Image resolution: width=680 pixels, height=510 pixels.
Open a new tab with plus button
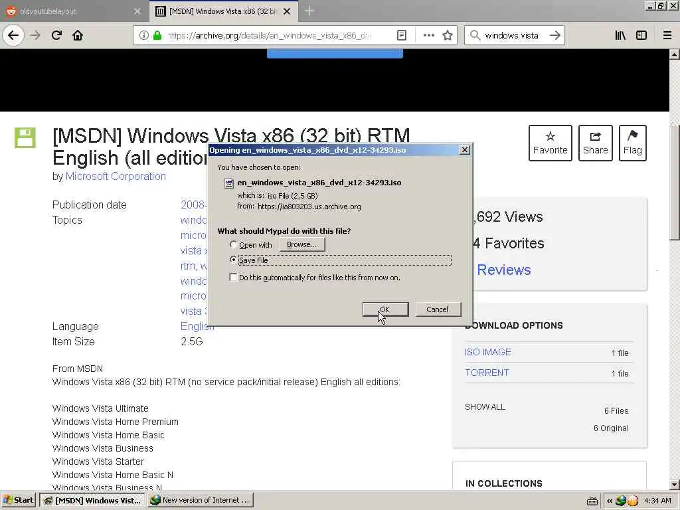point(309,11)
